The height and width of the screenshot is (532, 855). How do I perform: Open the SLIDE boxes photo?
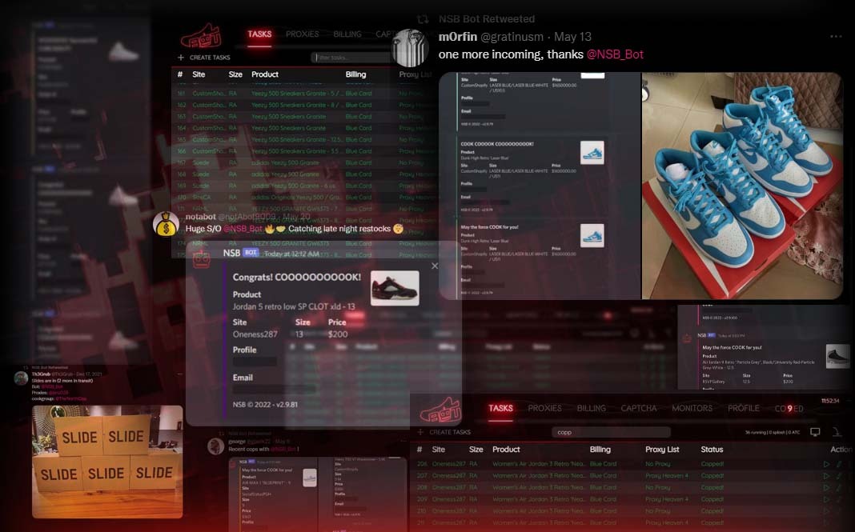click(x=107, y=462)
